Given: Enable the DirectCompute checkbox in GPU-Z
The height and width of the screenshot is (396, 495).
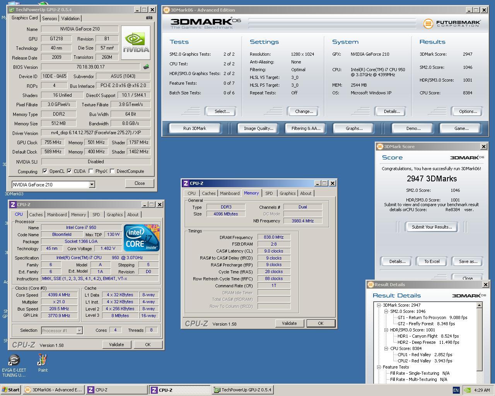Looking at the screenshot, I should [112, 171].
